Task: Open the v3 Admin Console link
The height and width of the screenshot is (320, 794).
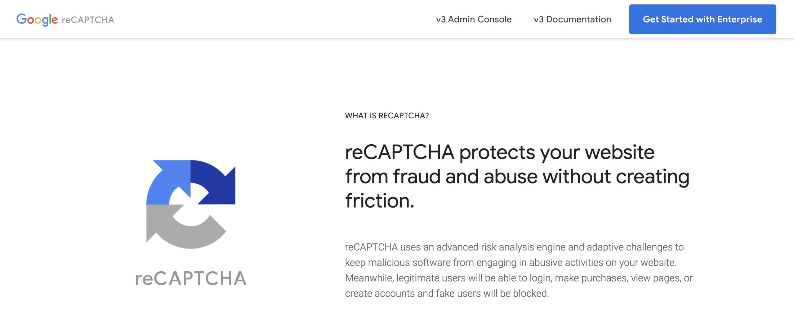Action: pos(474,19)
